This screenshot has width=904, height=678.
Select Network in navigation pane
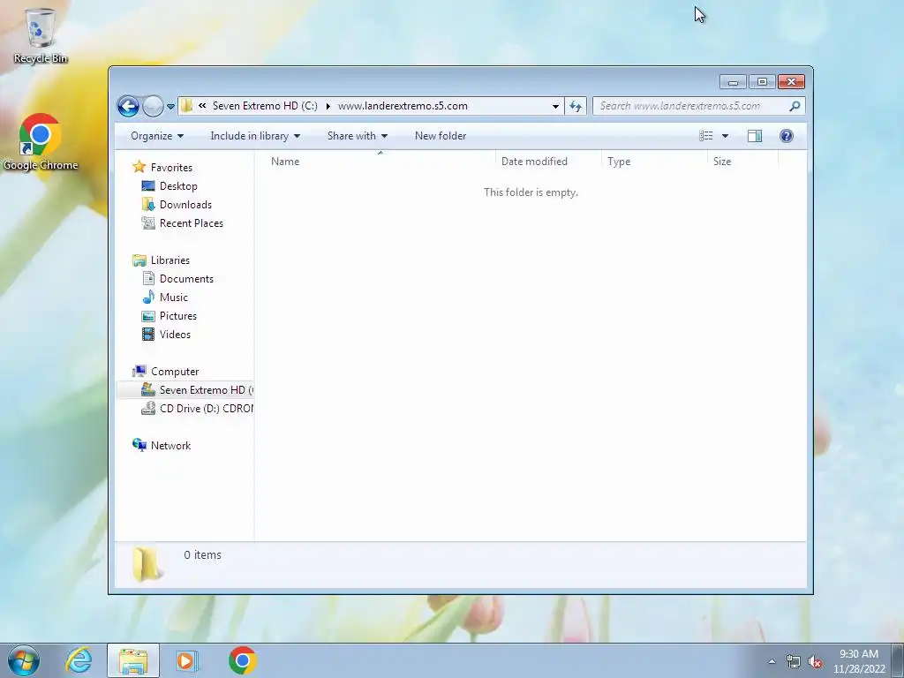170,446
